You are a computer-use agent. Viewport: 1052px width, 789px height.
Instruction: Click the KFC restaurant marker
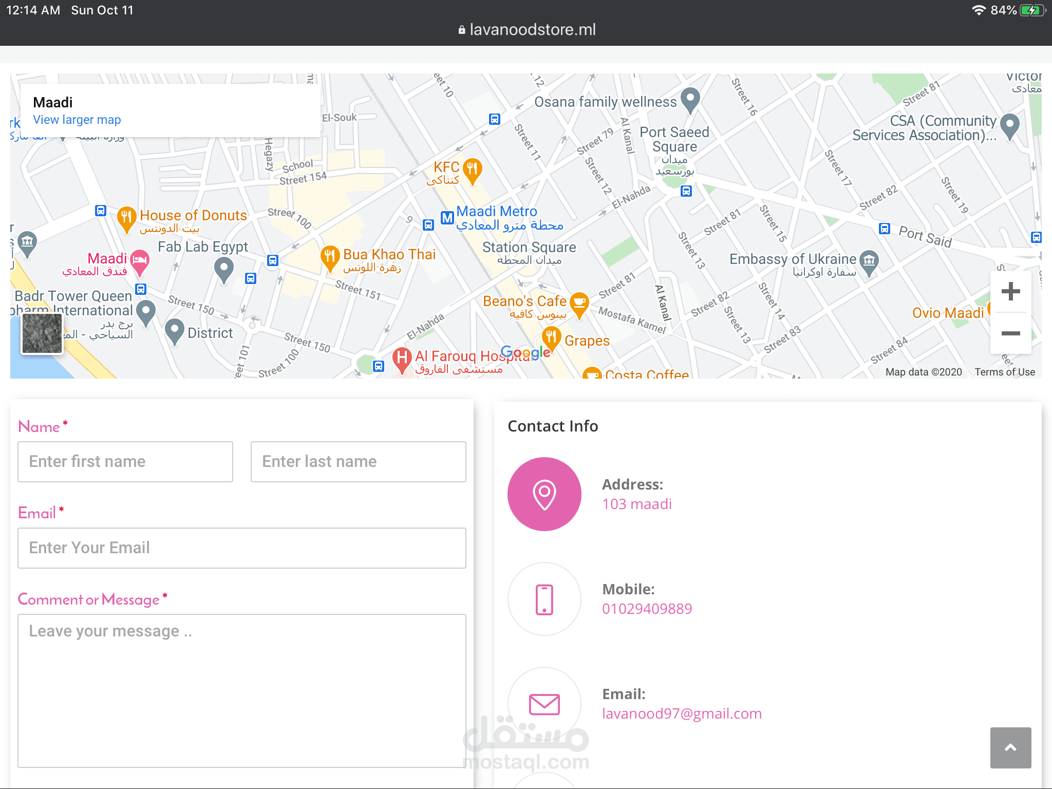point(472,169)
